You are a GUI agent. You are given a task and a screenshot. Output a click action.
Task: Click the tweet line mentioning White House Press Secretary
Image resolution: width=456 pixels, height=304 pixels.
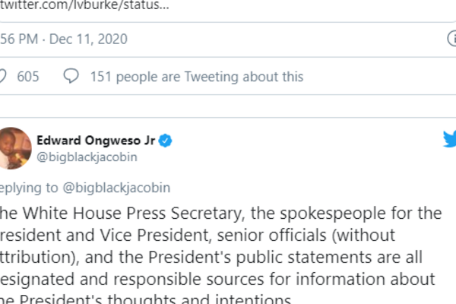219,212
